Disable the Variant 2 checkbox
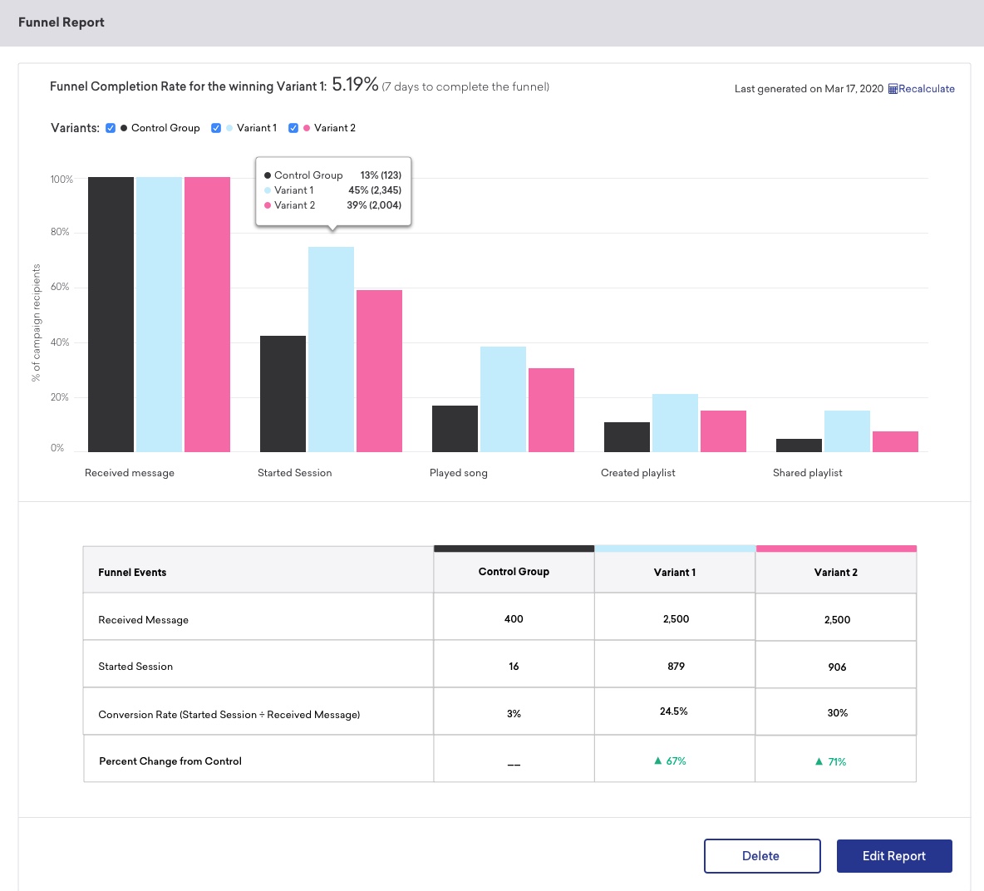 (x=293, y=128)
